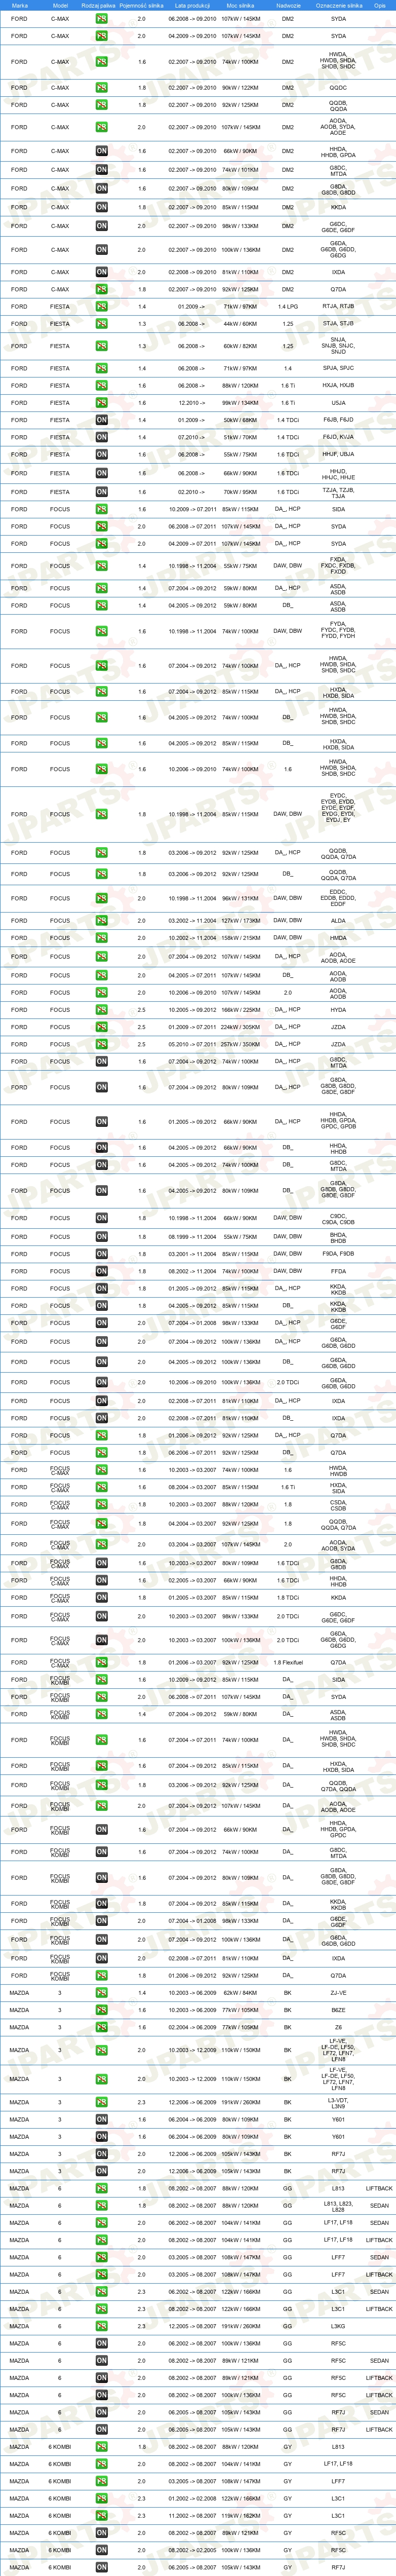The image size is (396, 2576).
Task: Click the Oznaczenie silnika column header
Action: pyautogui.click(x=338, y=5)
